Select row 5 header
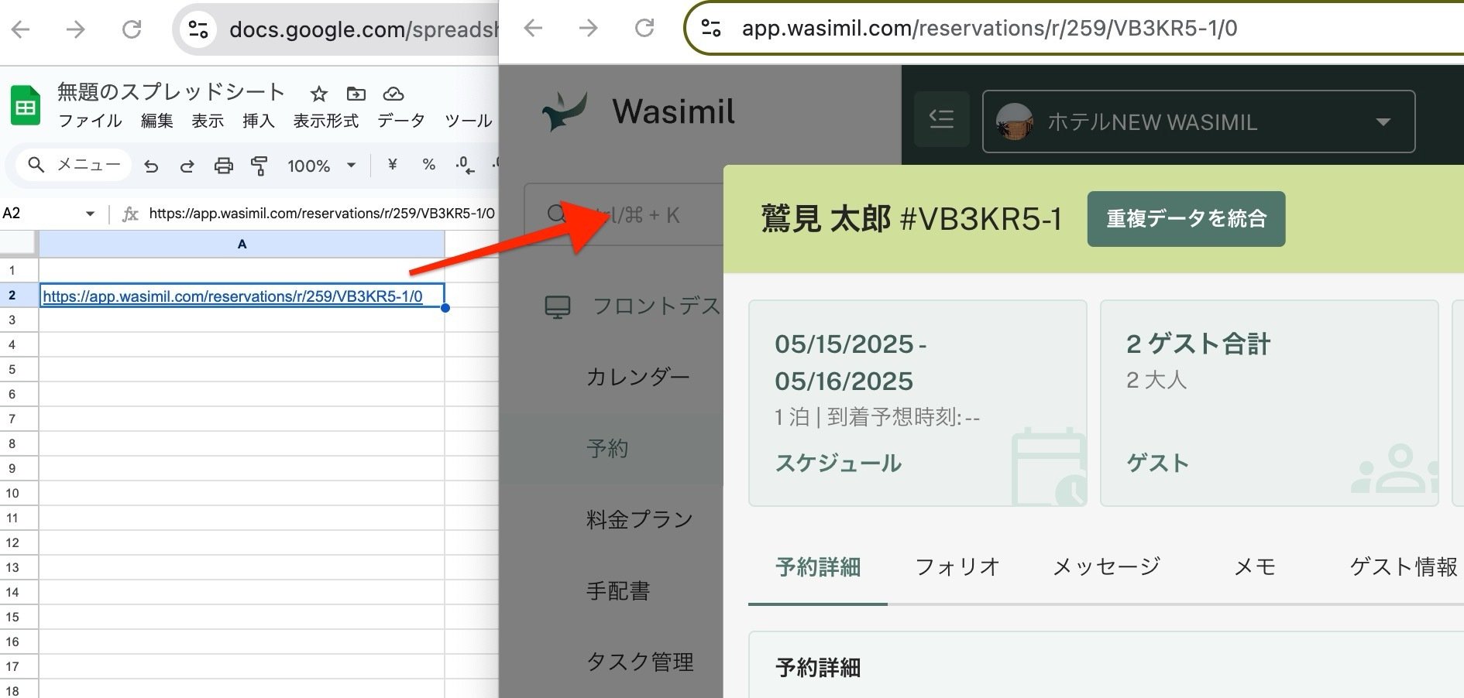This screenshot has width=1464, height=698. click(19, 369)
